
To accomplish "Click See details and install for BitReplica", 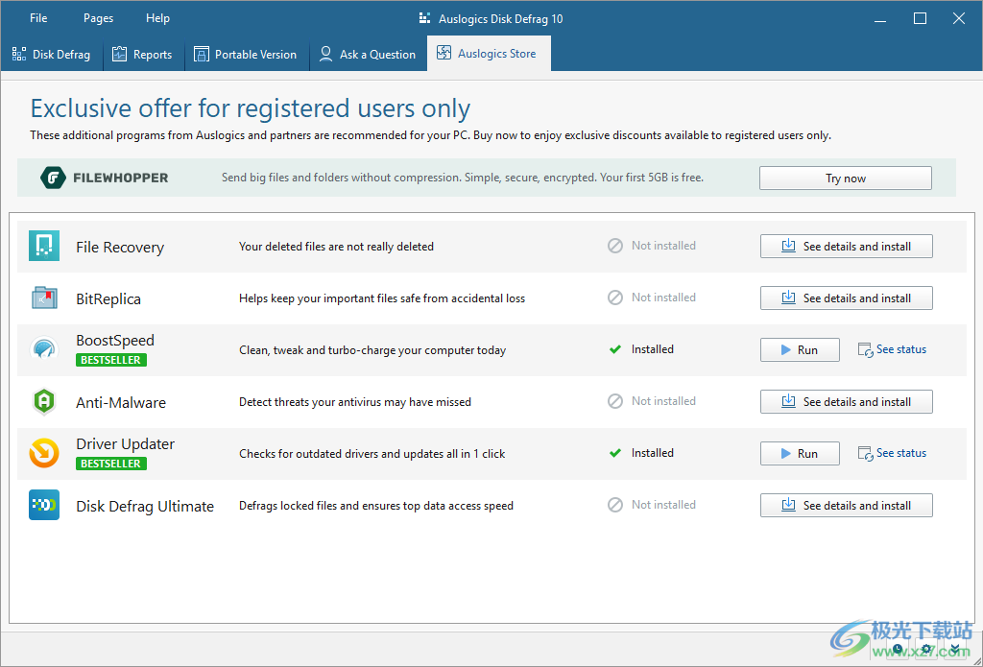I will point(847,298).
